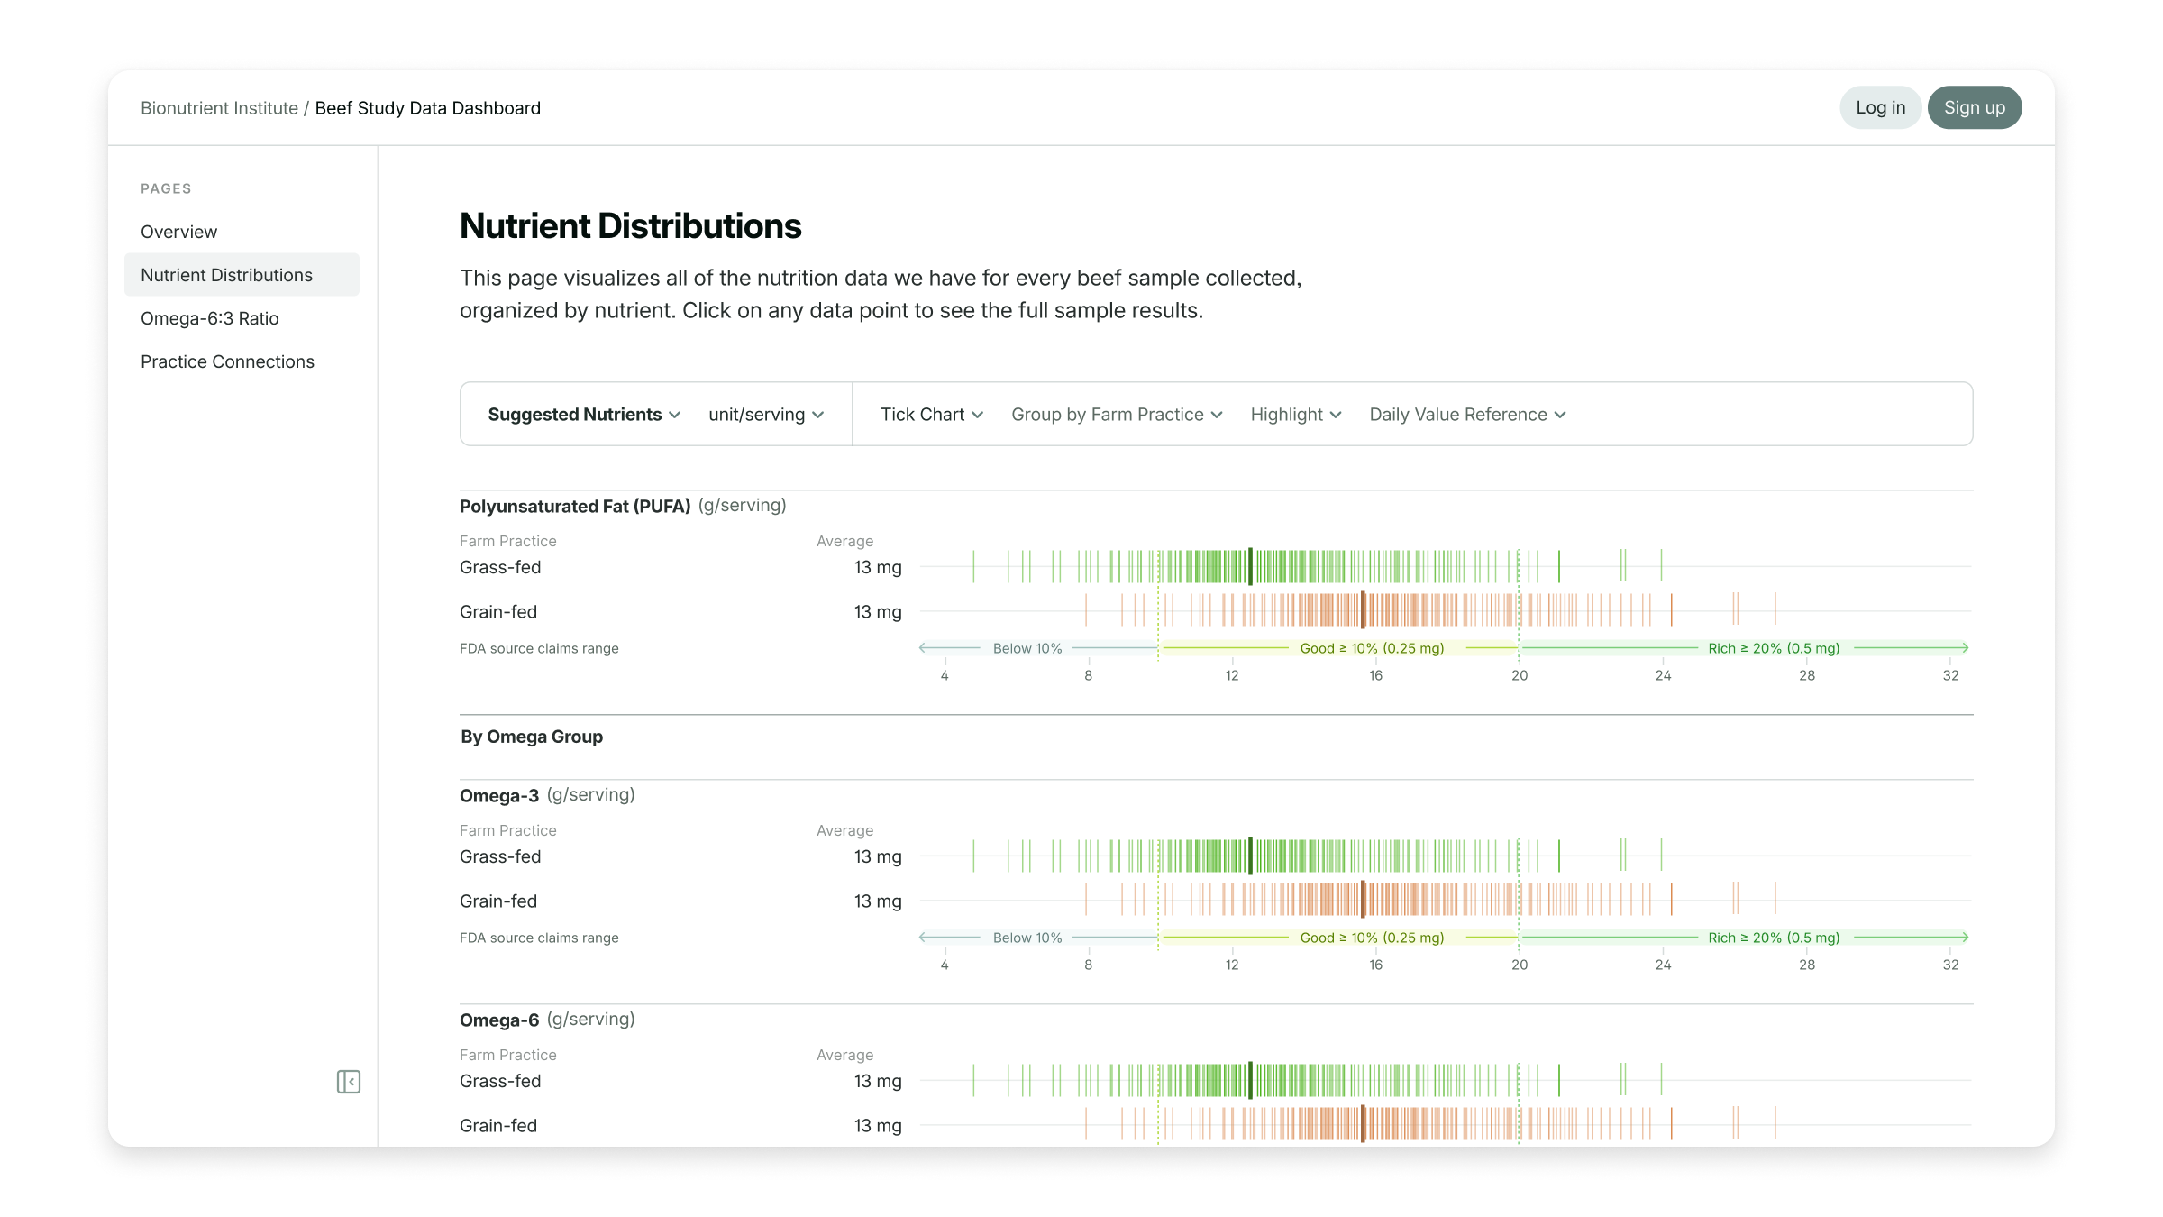Navigate to Practice Connections page
Screen dimensions: 2163x1217
coord(227,361)
